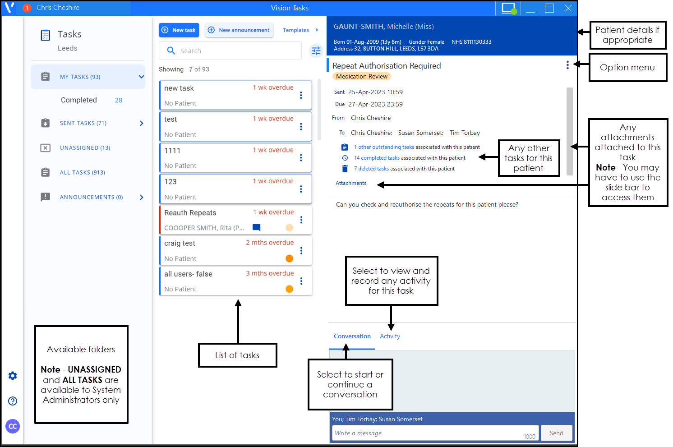Click the New task button

[179, 30]
